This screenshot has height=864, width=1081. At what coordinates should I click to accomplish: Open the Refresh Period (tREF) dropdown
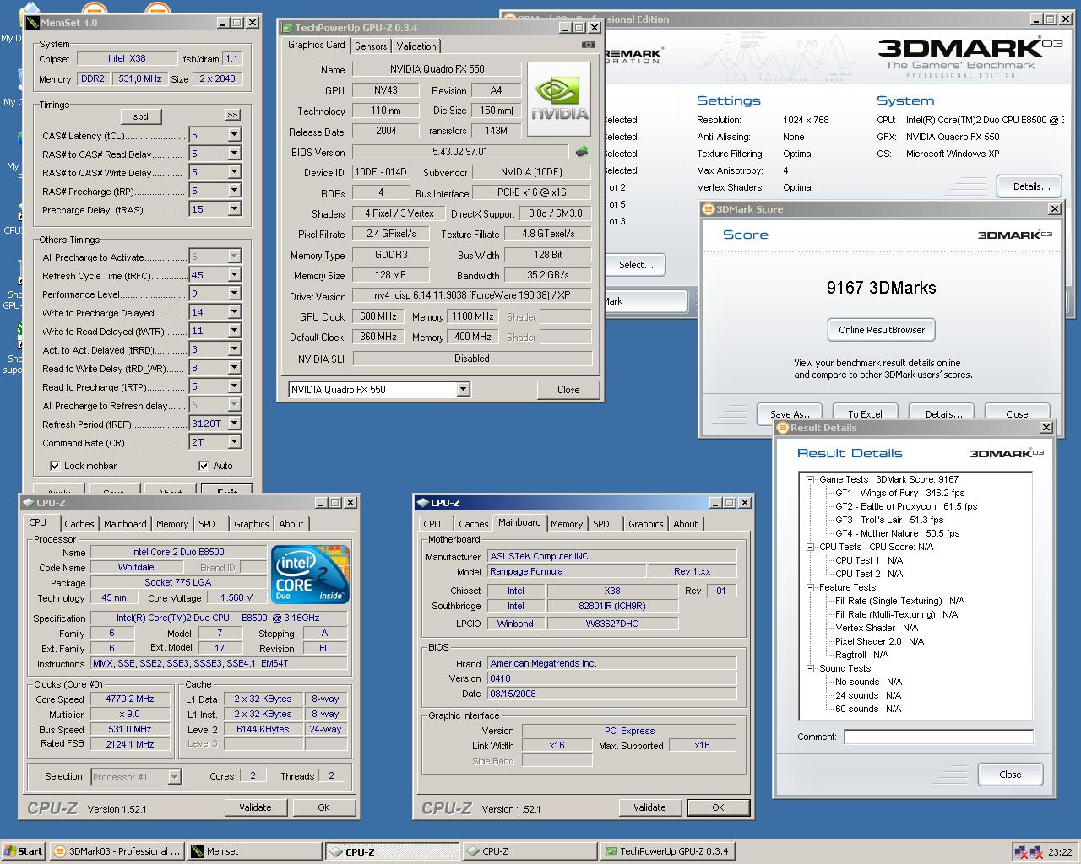pyautogui.click(x=234, y=424)
